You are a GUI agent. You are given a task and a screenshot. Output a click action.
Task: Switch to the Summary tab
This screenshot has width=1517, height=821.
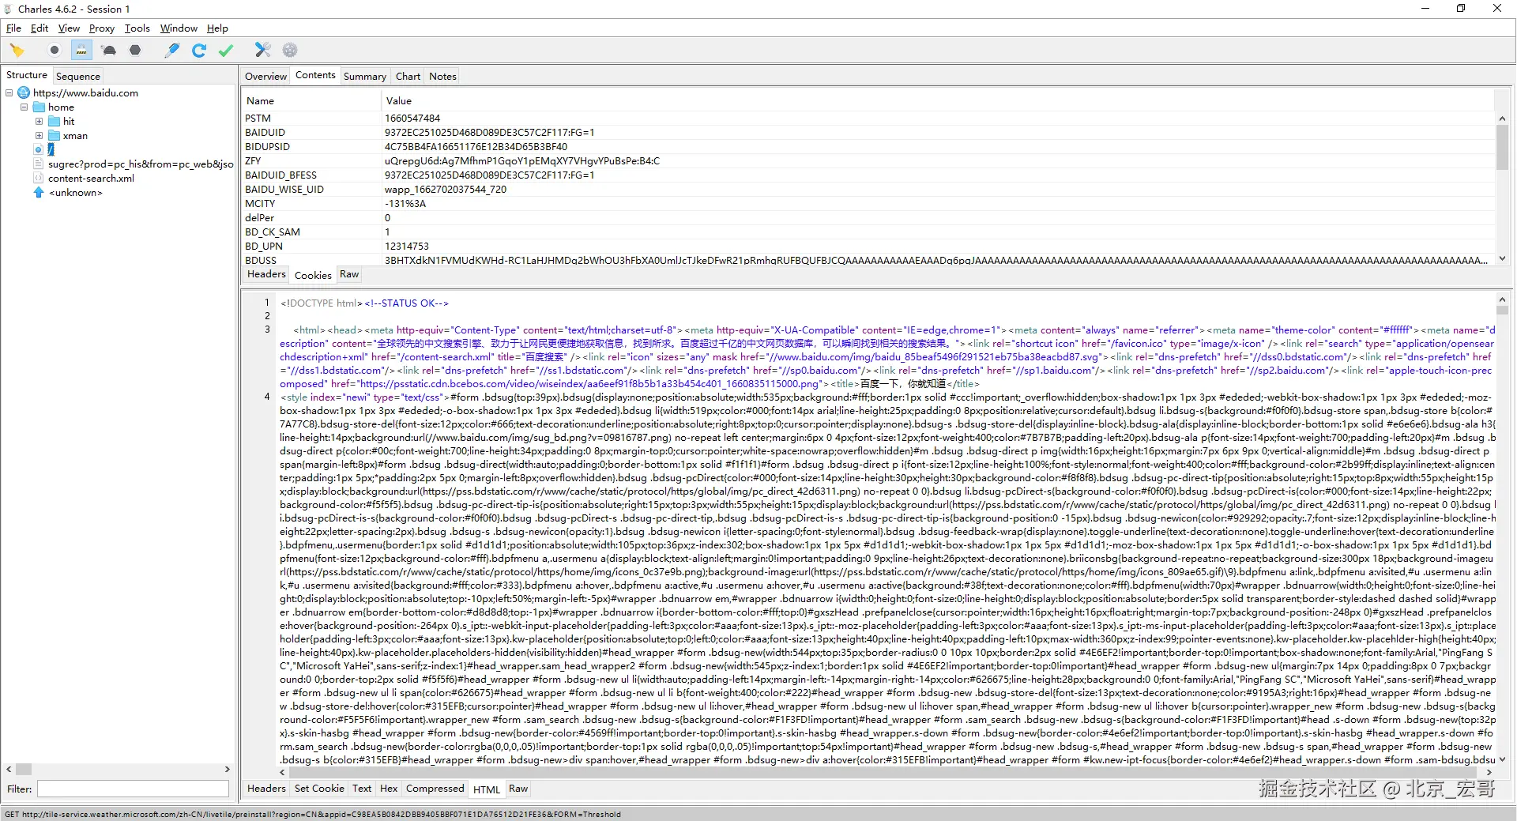pos(365,77)
